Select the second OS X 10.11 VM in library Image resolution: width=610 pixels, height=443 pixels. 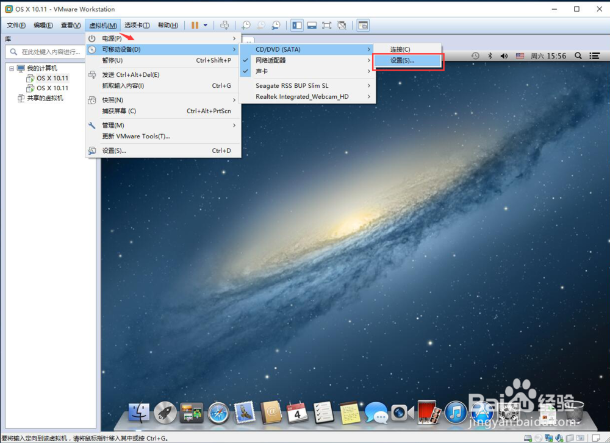tap(52, 88)
